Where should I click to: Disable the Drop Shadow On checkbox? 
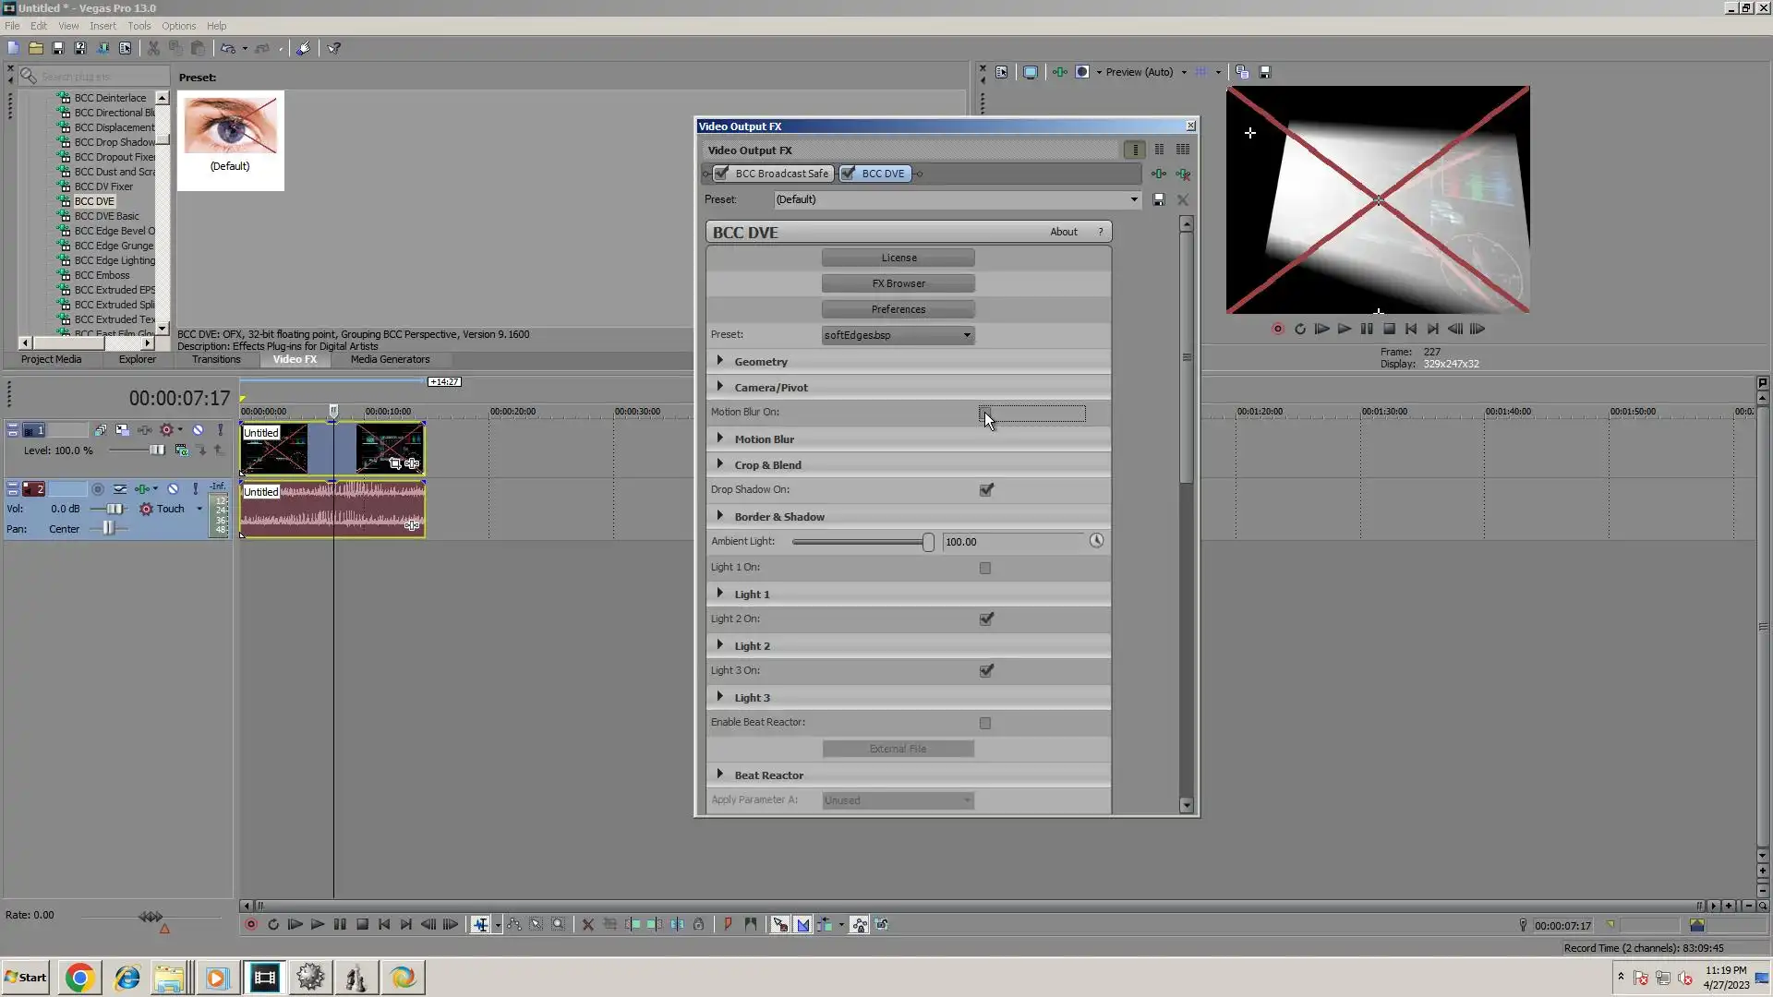(x=986, y=490)
